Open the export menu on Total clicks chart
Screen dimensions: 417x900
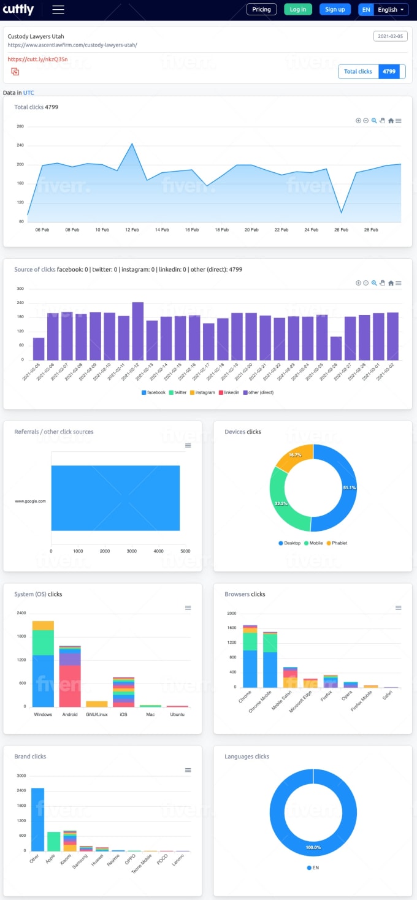click(399, 121)
